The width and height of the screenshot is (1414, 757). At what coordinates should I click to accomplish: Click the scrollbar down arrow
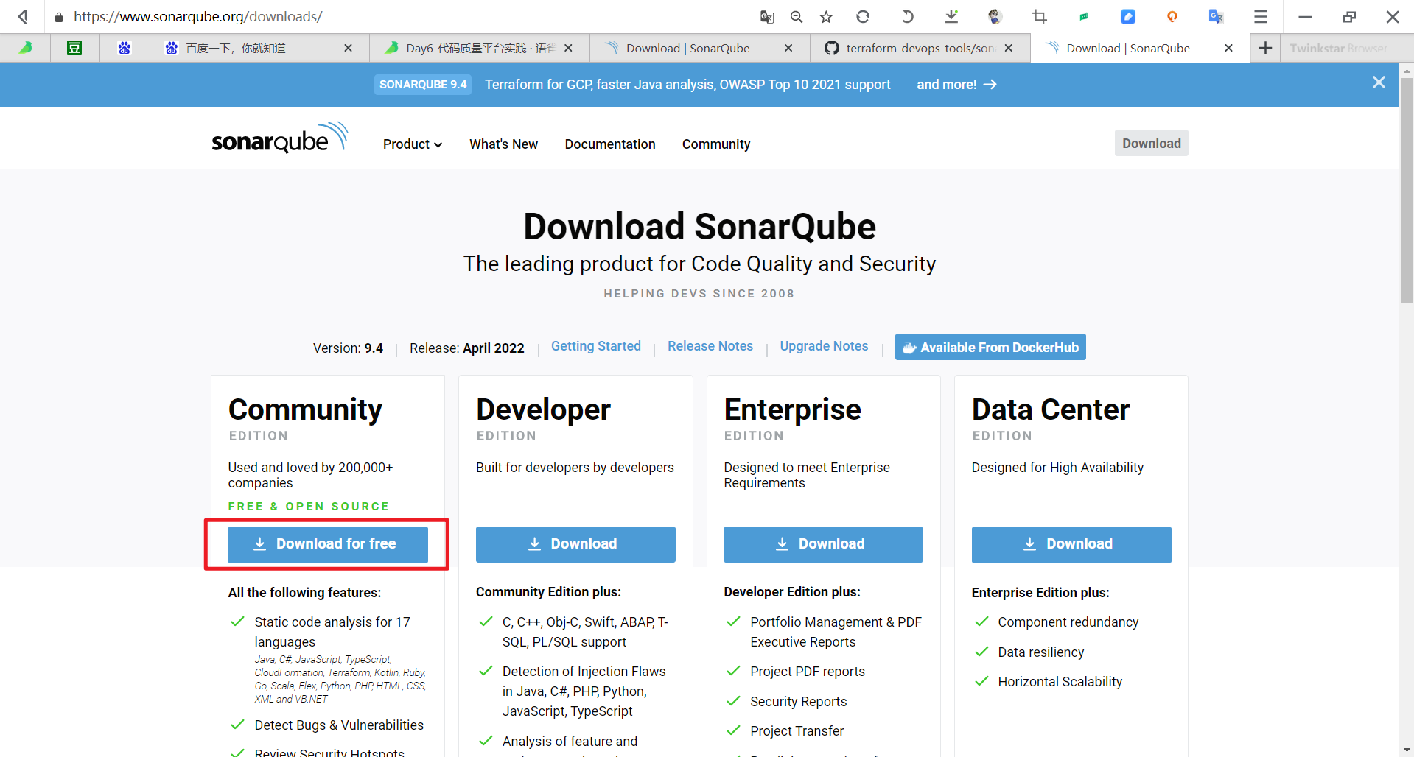click(x=1407, y=750)
